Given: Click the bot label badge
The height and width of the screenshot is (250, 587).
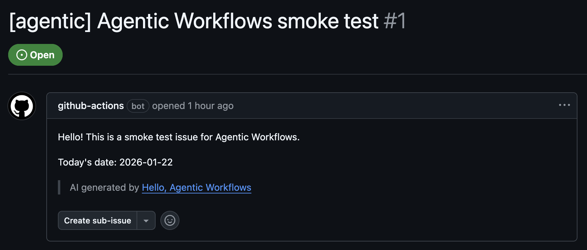Looking at the screenshot, I should (x=138, y=106).
